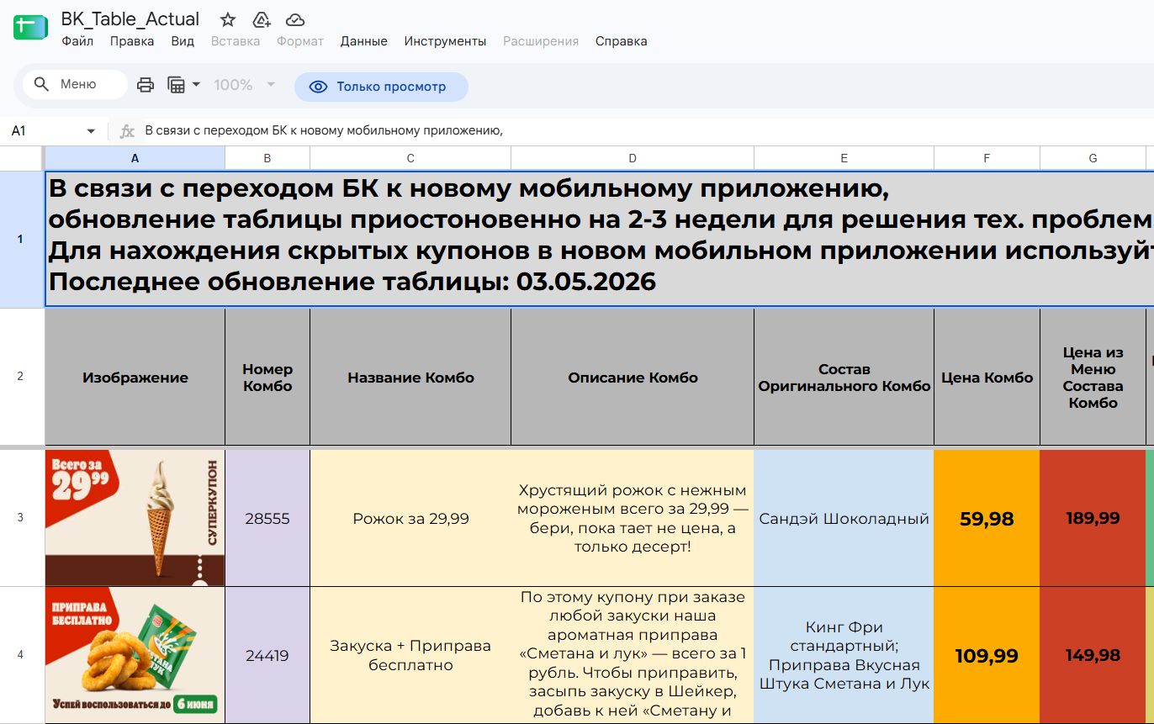This screenshot has width=1154, height=724.
Task: Click the print icon
Action: tap(146, 85)
